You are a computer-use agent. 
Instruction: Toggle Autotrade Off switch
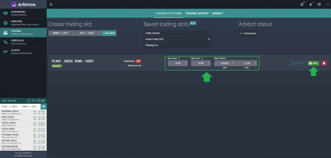(138, 61)
